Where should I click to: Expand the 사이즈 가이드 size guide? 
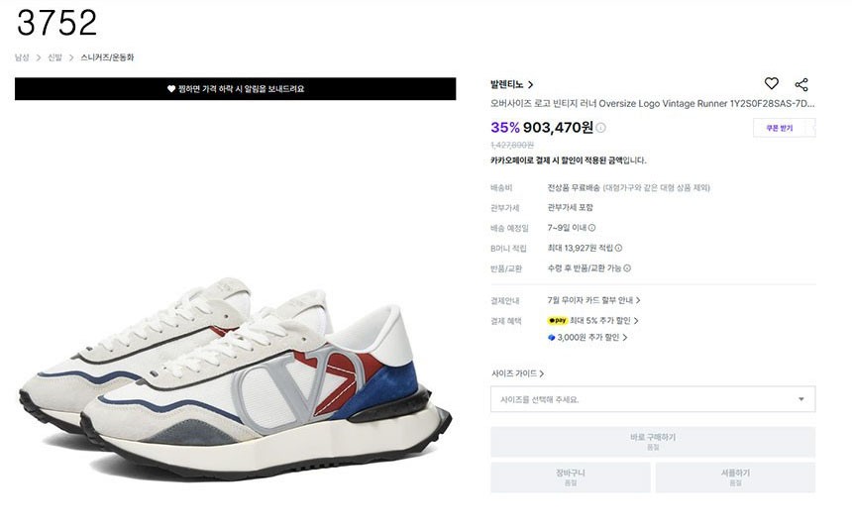(517, 373)
